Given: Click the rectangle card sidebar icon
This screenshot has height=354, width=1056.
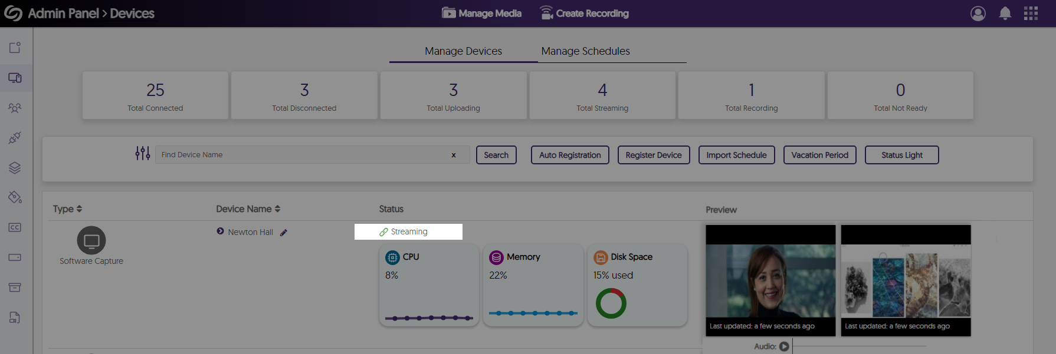Looking at the screenshot, I should point(15,257).
